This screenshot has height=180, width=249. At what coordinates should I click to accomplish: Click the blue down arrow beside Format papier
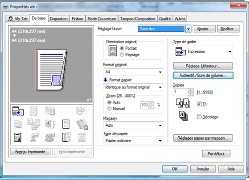pyautogui.click(x=106, y=80)
